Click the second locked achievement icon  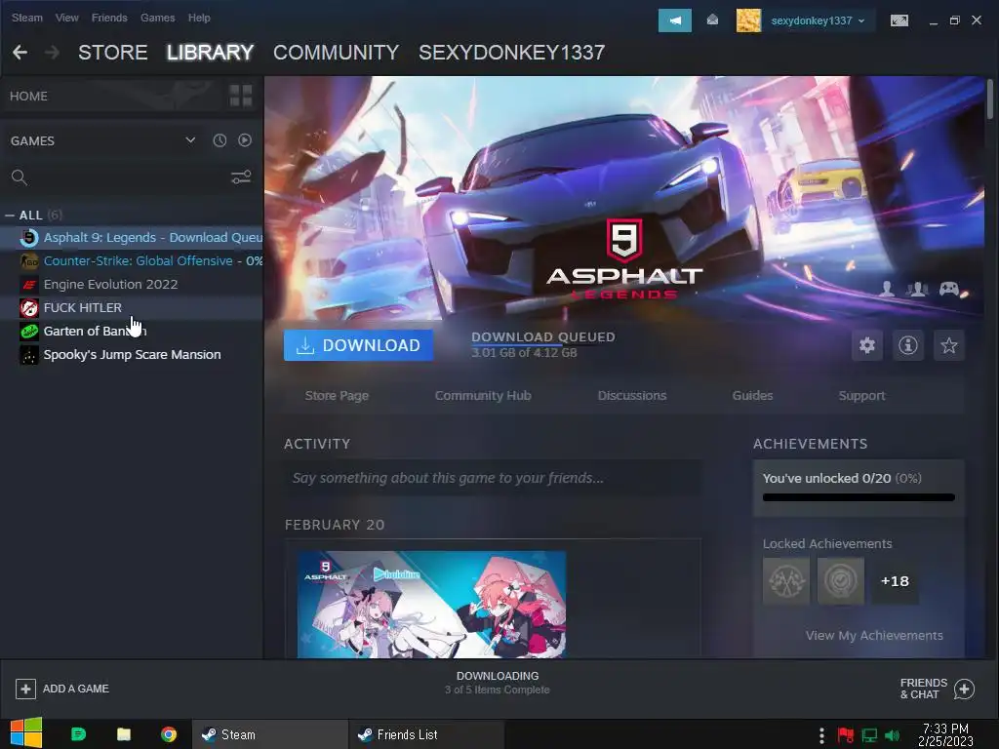tap(841, 581)
